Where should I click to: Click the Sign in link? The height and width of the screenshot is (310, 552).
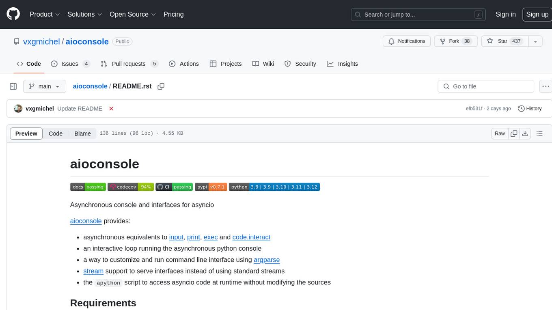(505, 14)
